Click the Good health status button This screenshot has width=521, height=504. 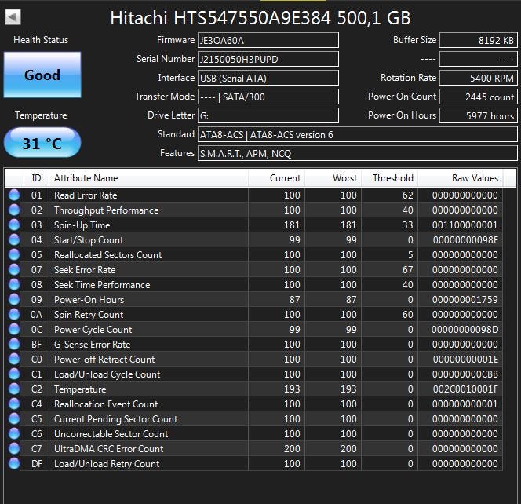pyautogui.click(x=42, y=75)
